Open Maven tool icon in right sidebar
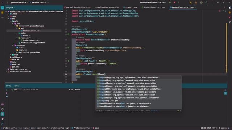This screenshot has width=232, height=130. (x=229, y=17)
